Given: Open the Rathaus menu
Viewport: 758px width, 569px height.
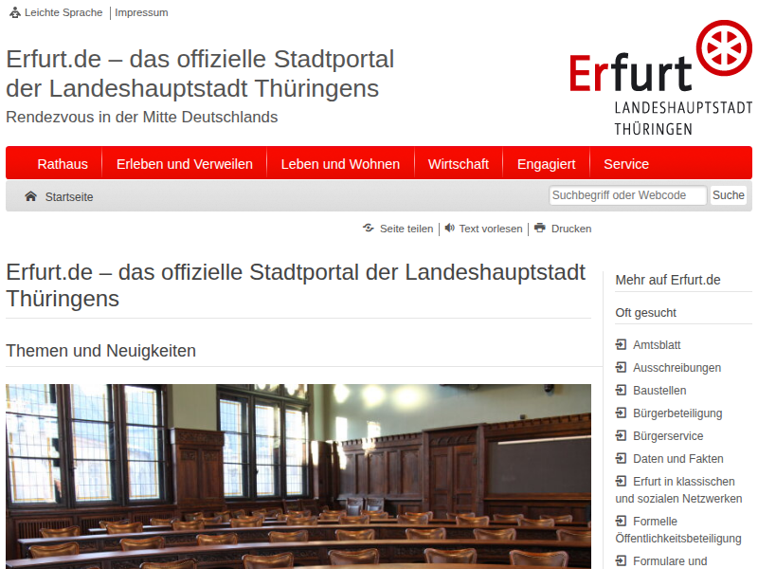Looking at the screenshot, I should click(63, 164).
